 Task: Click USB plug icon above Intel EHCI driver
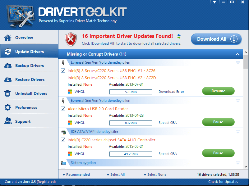(63, 62)
